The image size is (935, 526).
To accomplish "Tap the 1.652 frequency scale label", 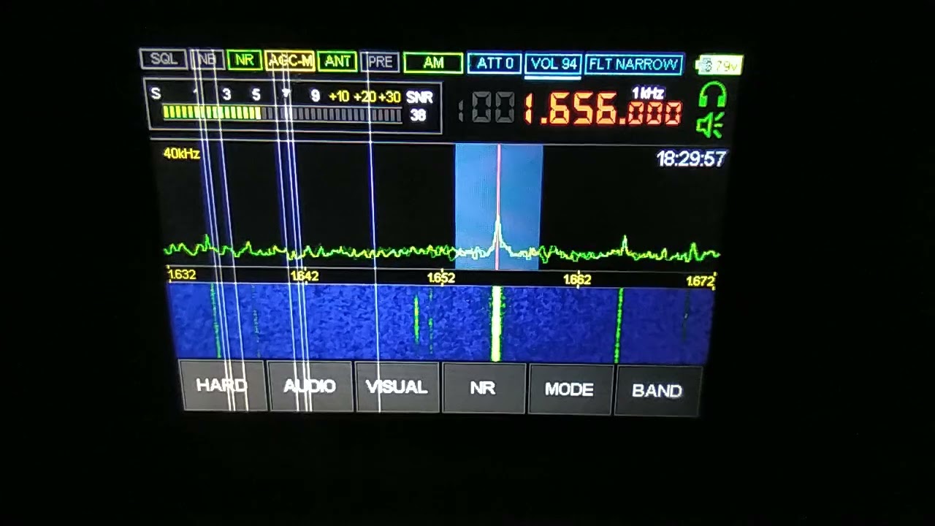I will (441, 278).
